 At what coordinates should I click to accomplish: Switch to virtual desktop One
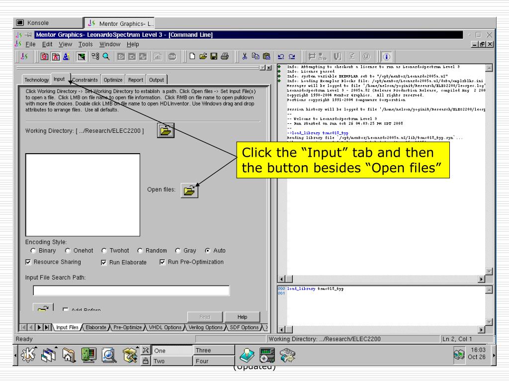(171, 351)
